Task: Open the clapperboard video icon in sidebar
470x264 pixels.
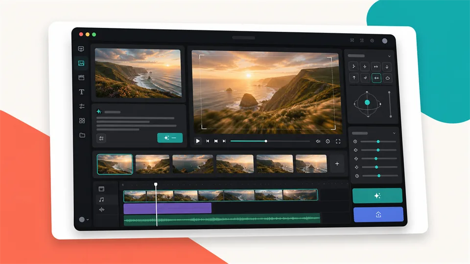Action: [81, 78]
